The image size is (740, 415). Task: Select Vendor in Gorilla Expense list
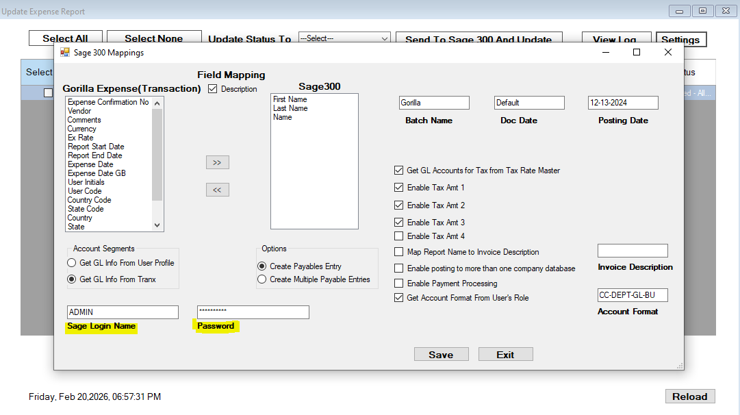pos(79,111)
